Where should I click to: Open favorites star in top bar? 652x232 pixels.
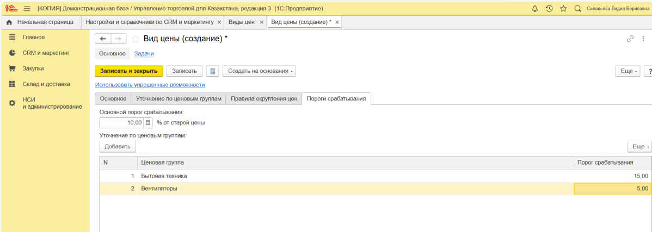[563, 9]
